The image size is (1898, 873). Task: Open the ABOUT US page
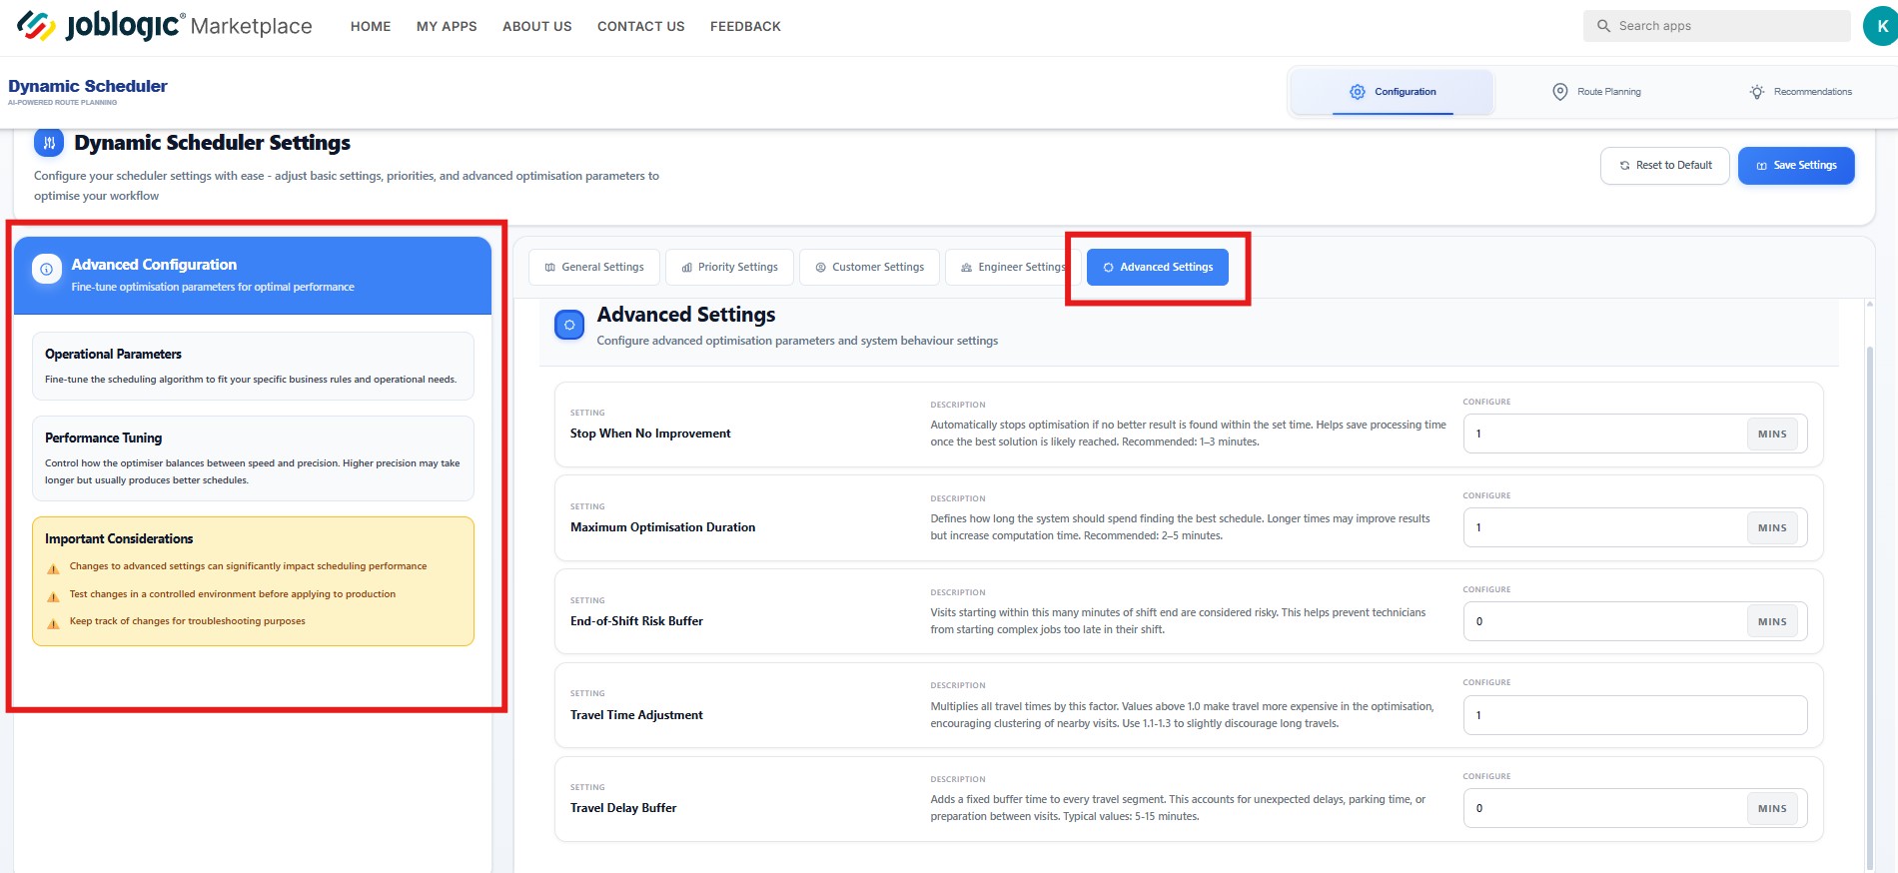tap(537, 26)
